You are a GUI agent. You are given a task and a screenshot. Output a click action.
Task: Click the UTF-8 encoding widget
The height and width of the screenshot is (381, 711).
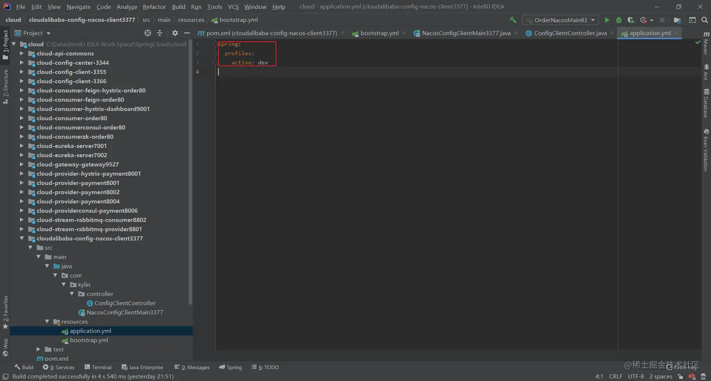pos(636,376)
